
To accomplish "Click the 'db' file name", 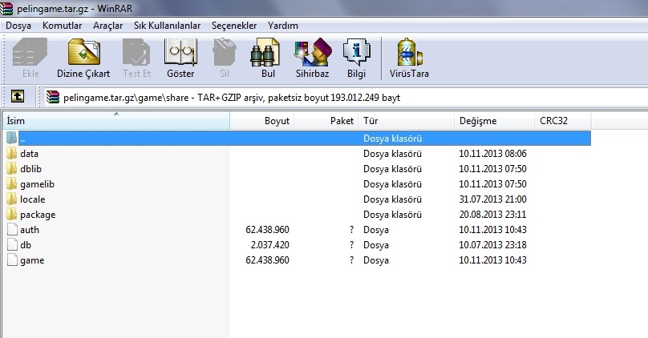I will 26,245.
